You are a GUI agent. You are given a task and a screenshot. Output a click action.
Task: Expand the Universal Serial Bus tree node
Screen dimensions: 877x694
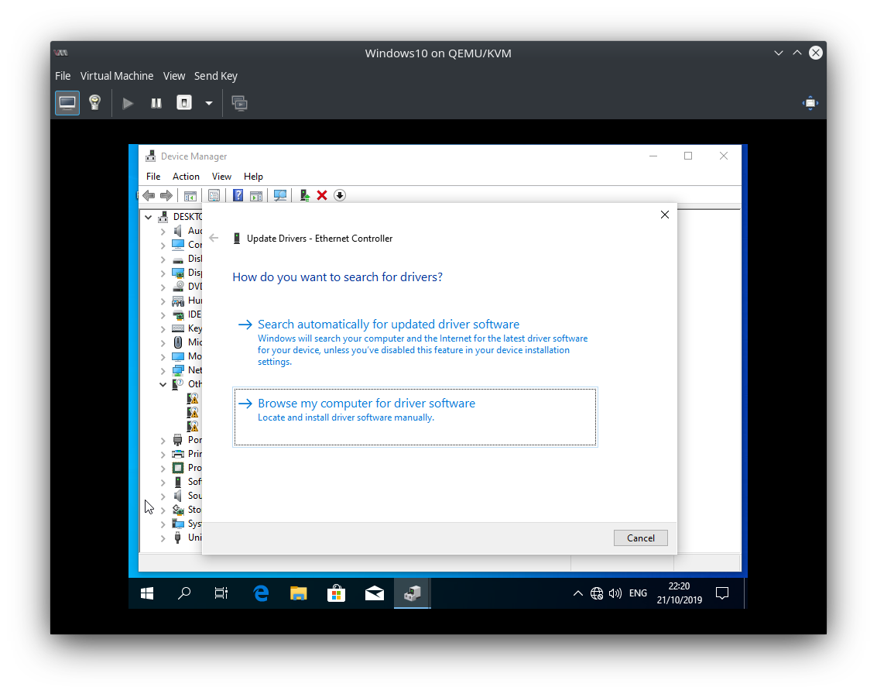click(x=163, y=538)
